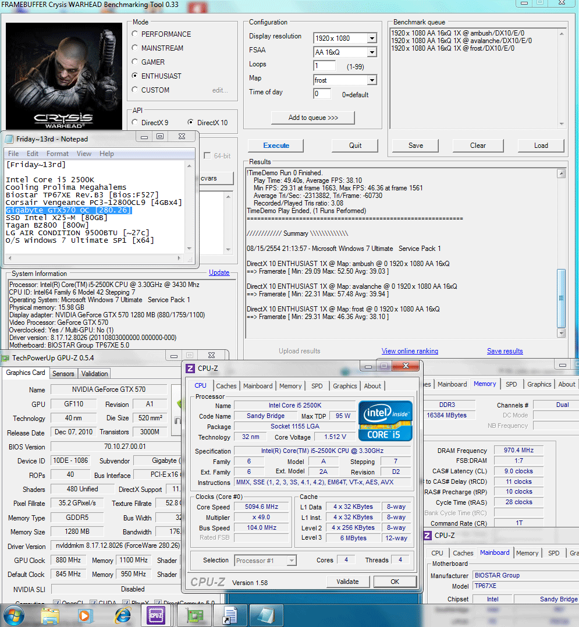Open the File menu in Notepad
This screenshot has height=627, width=579.
[13, 154]
